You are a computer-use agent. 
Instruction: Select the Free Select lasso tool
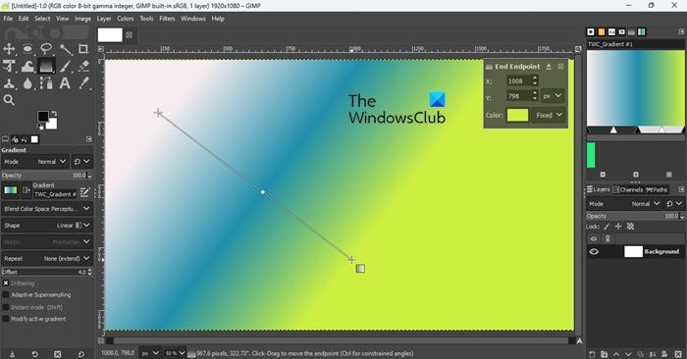46,49
